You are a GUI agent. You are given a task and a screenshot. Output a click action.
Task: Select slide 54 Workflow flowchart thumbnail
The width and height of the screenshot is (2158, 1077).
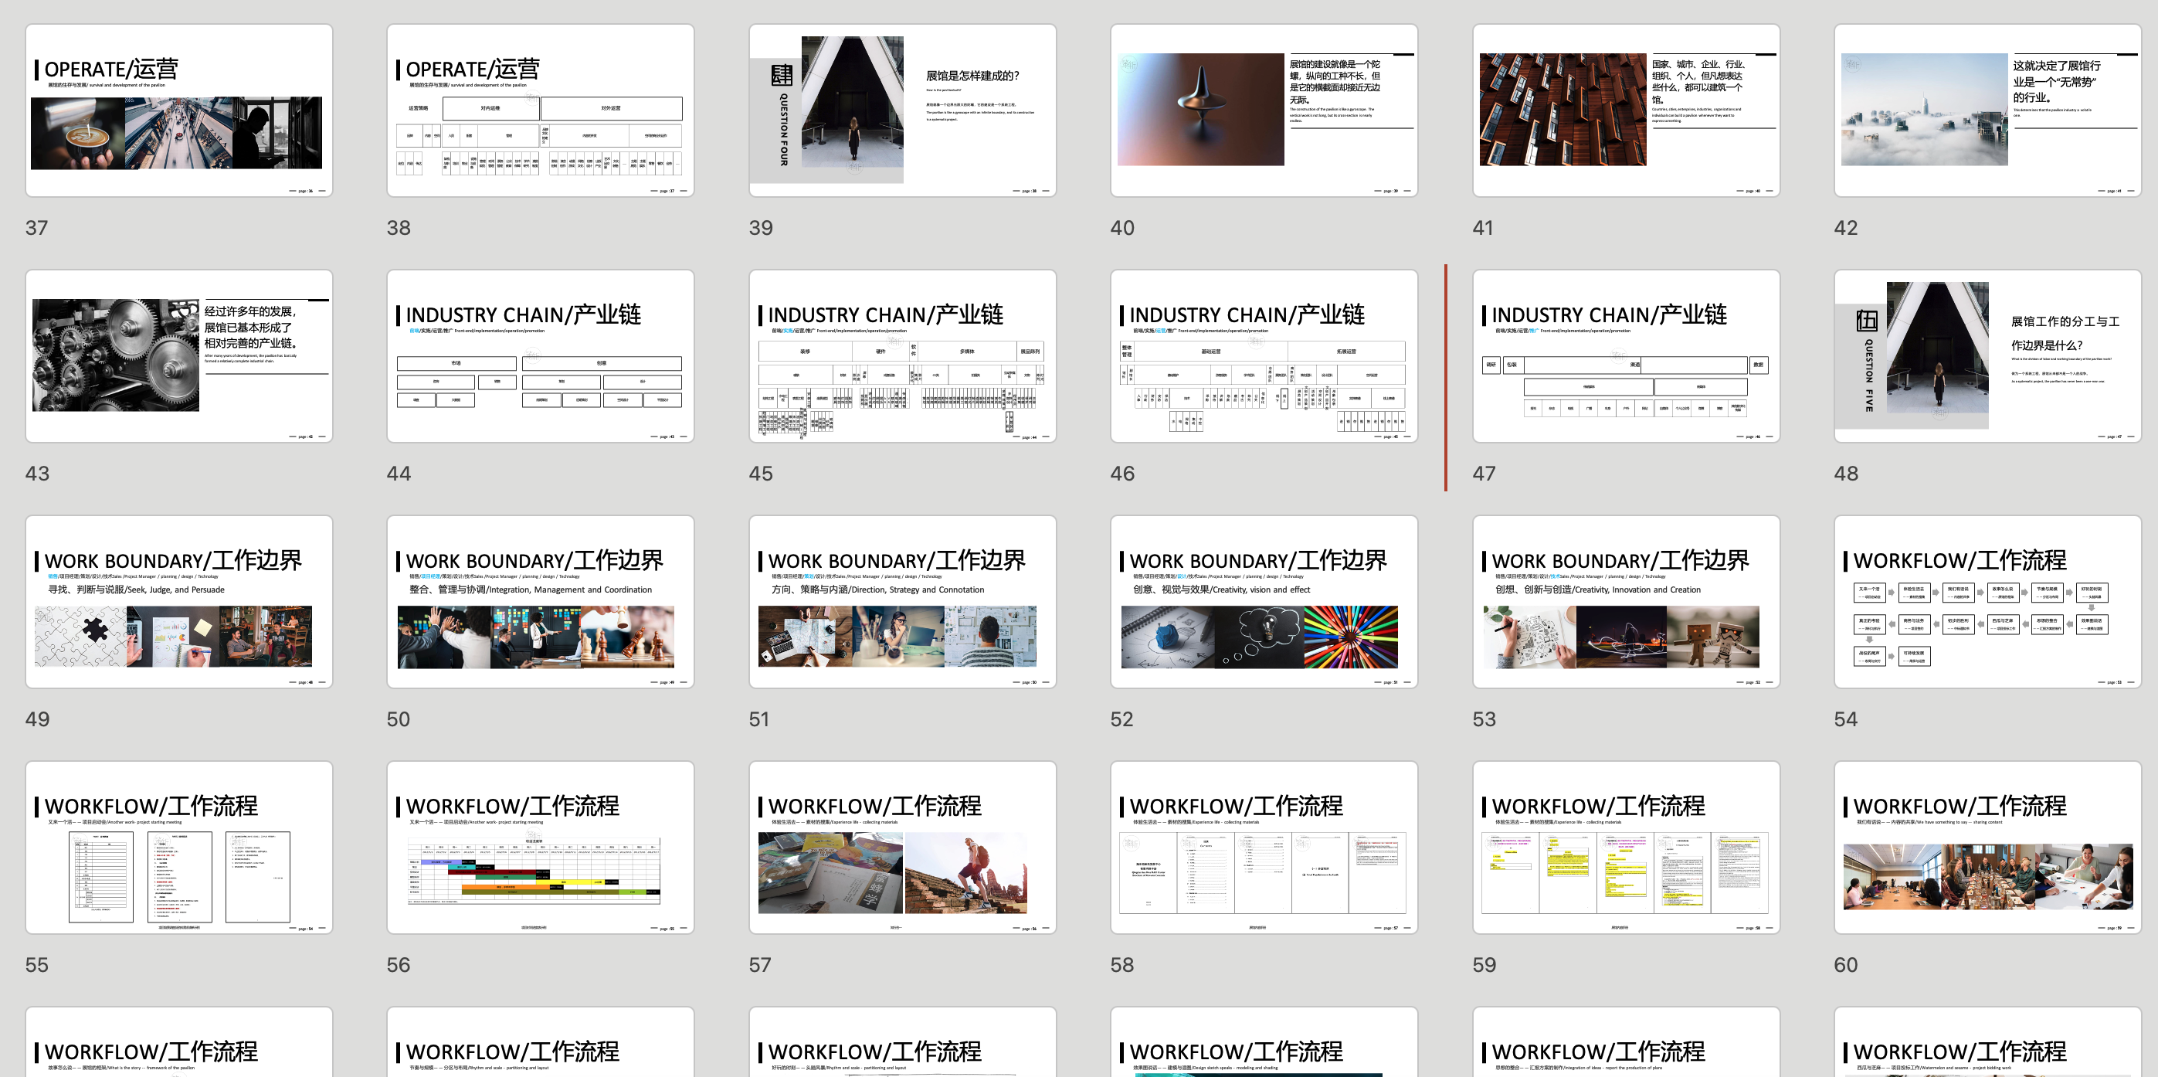1987,602
